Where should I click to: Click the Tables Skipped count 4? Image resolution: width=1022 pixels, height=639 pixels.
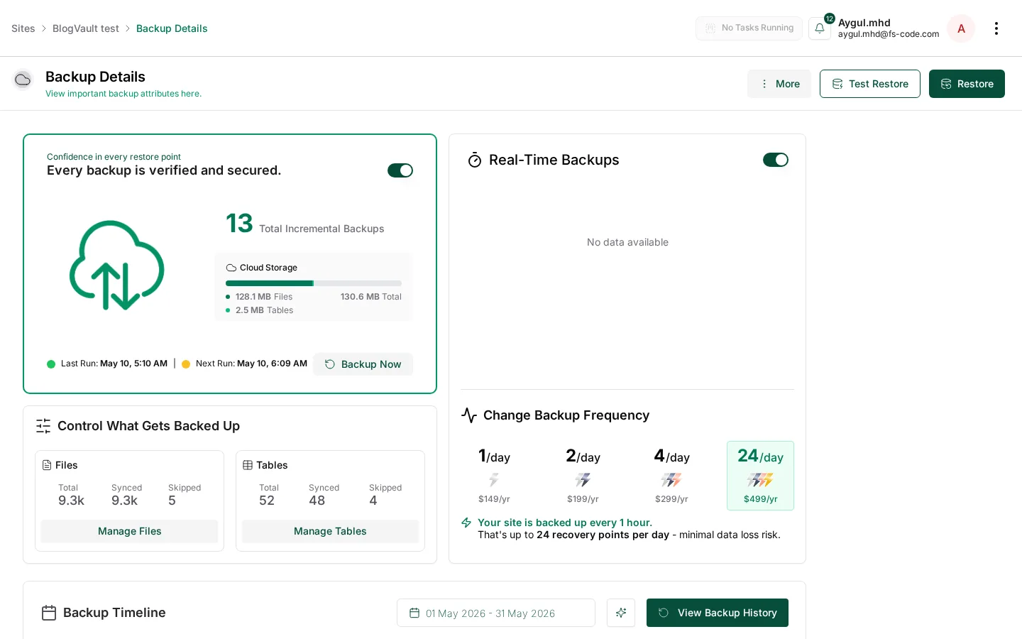click(x=373, y=501)
